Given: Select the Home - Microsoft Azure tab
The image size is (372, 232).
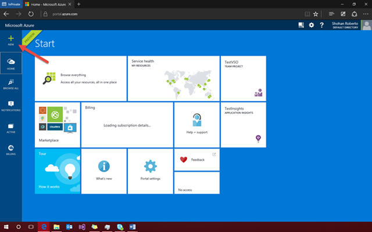Looking at the screenshot, I should (48, 4).
